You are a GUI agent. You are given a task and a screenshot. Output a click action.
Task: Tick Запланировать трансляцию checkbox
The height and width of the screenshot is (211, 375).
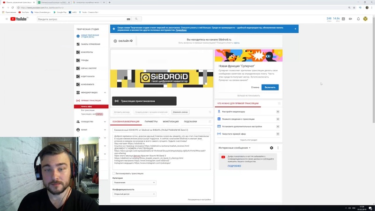coord(114,173)
